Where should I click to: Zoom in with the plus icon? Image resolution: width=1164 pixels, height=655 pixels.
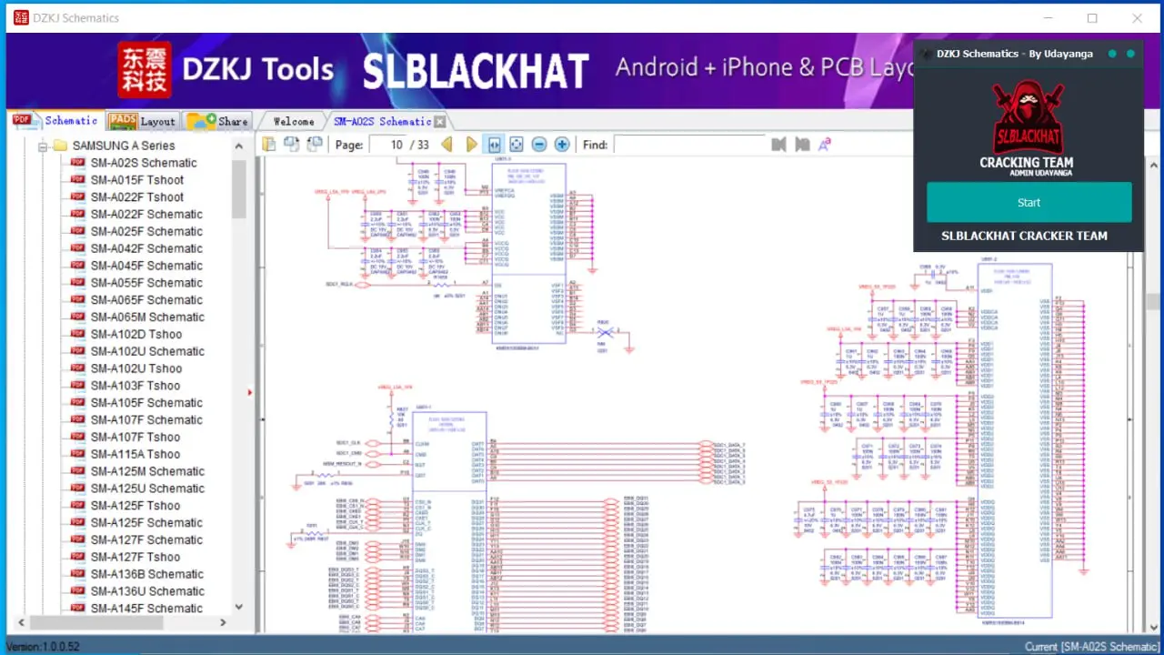coord(562,144)
